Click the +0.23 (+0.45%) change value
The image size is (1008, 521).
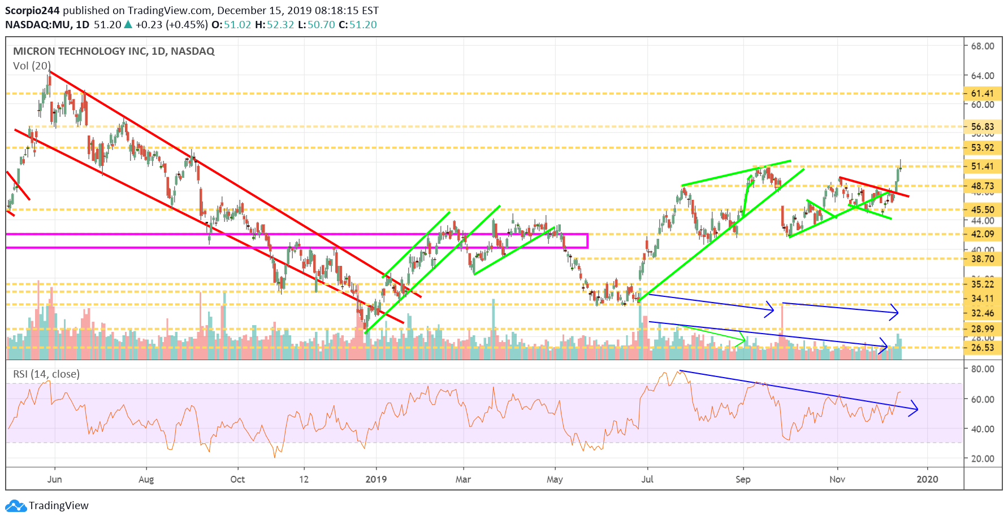coord(171,25)
